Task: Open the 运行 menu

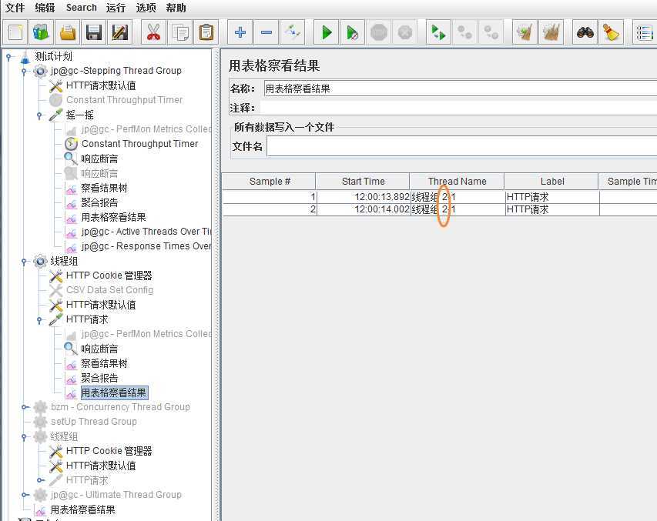Action: (x=116, y=8)
